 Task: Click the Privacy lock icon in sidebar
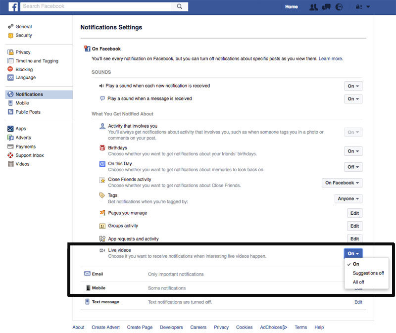[10, 52]
